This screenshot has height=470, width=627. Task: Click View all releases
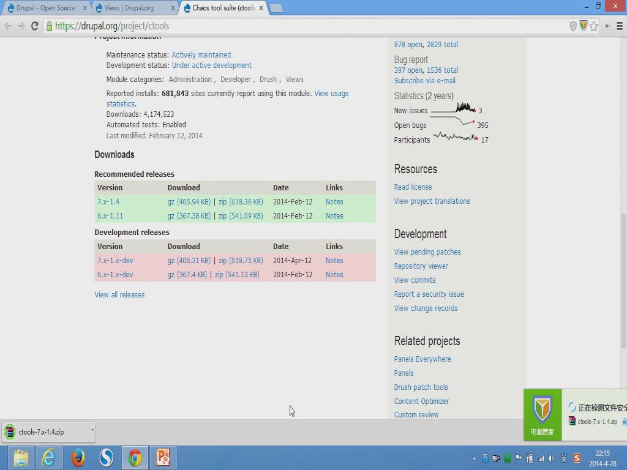(x=119, y=295)
